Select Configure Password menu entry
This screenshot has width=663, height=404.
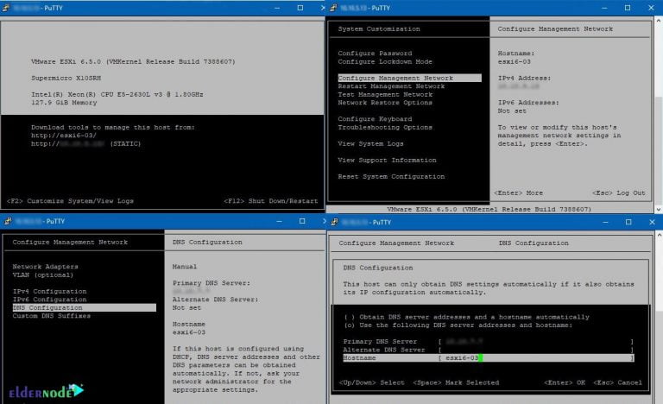375,54
